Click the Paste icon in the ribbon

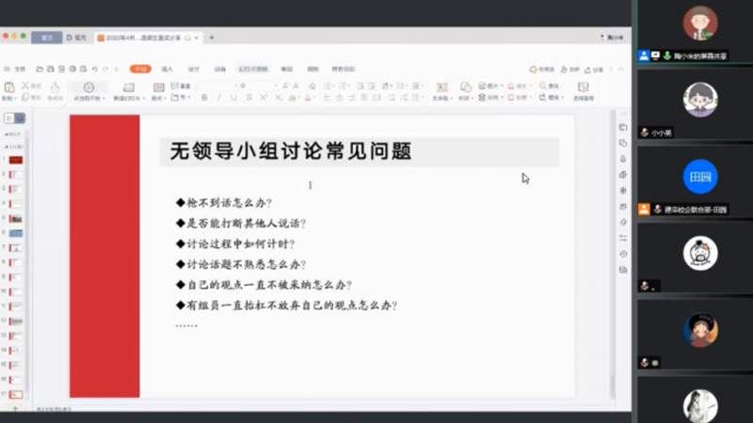coord(9,86)
